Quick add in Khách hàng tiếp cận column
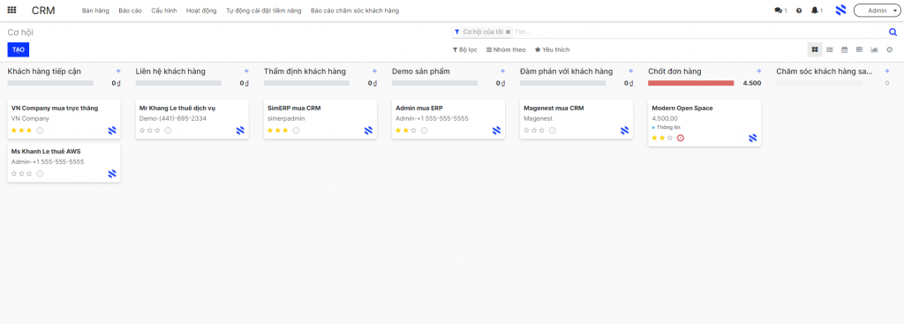 click(118, 71)
